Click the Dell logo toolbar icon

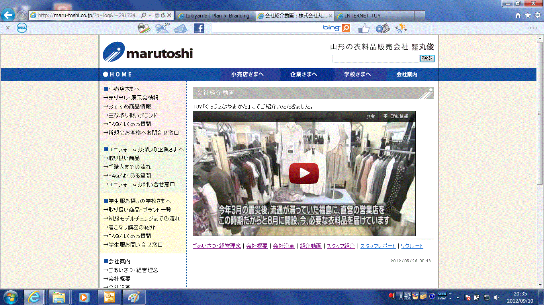coord(22,28)
